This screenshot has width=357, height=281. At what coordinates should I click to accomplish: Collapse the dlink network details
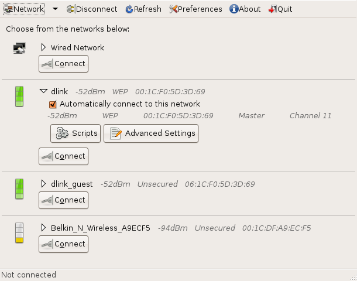tap(43, 91)
